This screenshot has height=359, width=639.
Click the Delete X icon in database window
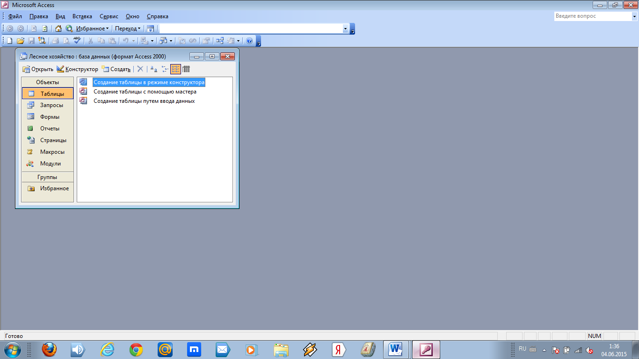click(x=140, y=69)
